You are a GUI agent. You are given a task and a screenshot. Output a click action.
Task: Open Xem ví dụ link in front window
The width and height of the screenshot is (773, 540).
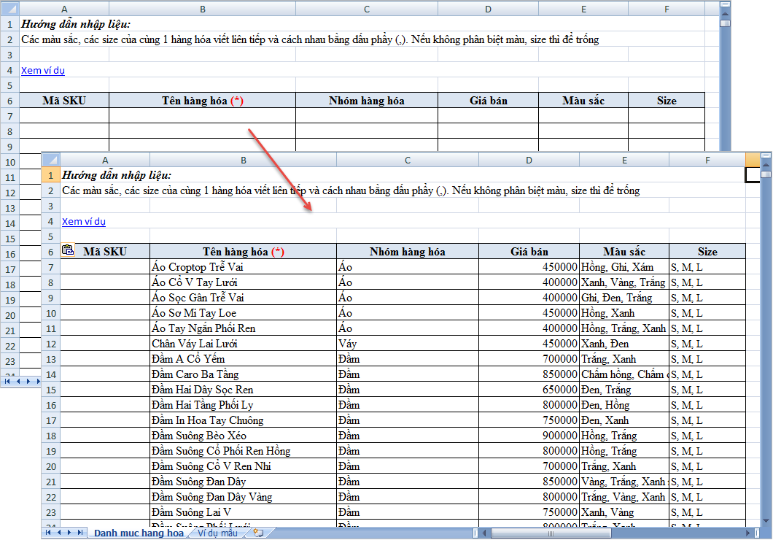(x=83, y=221)
